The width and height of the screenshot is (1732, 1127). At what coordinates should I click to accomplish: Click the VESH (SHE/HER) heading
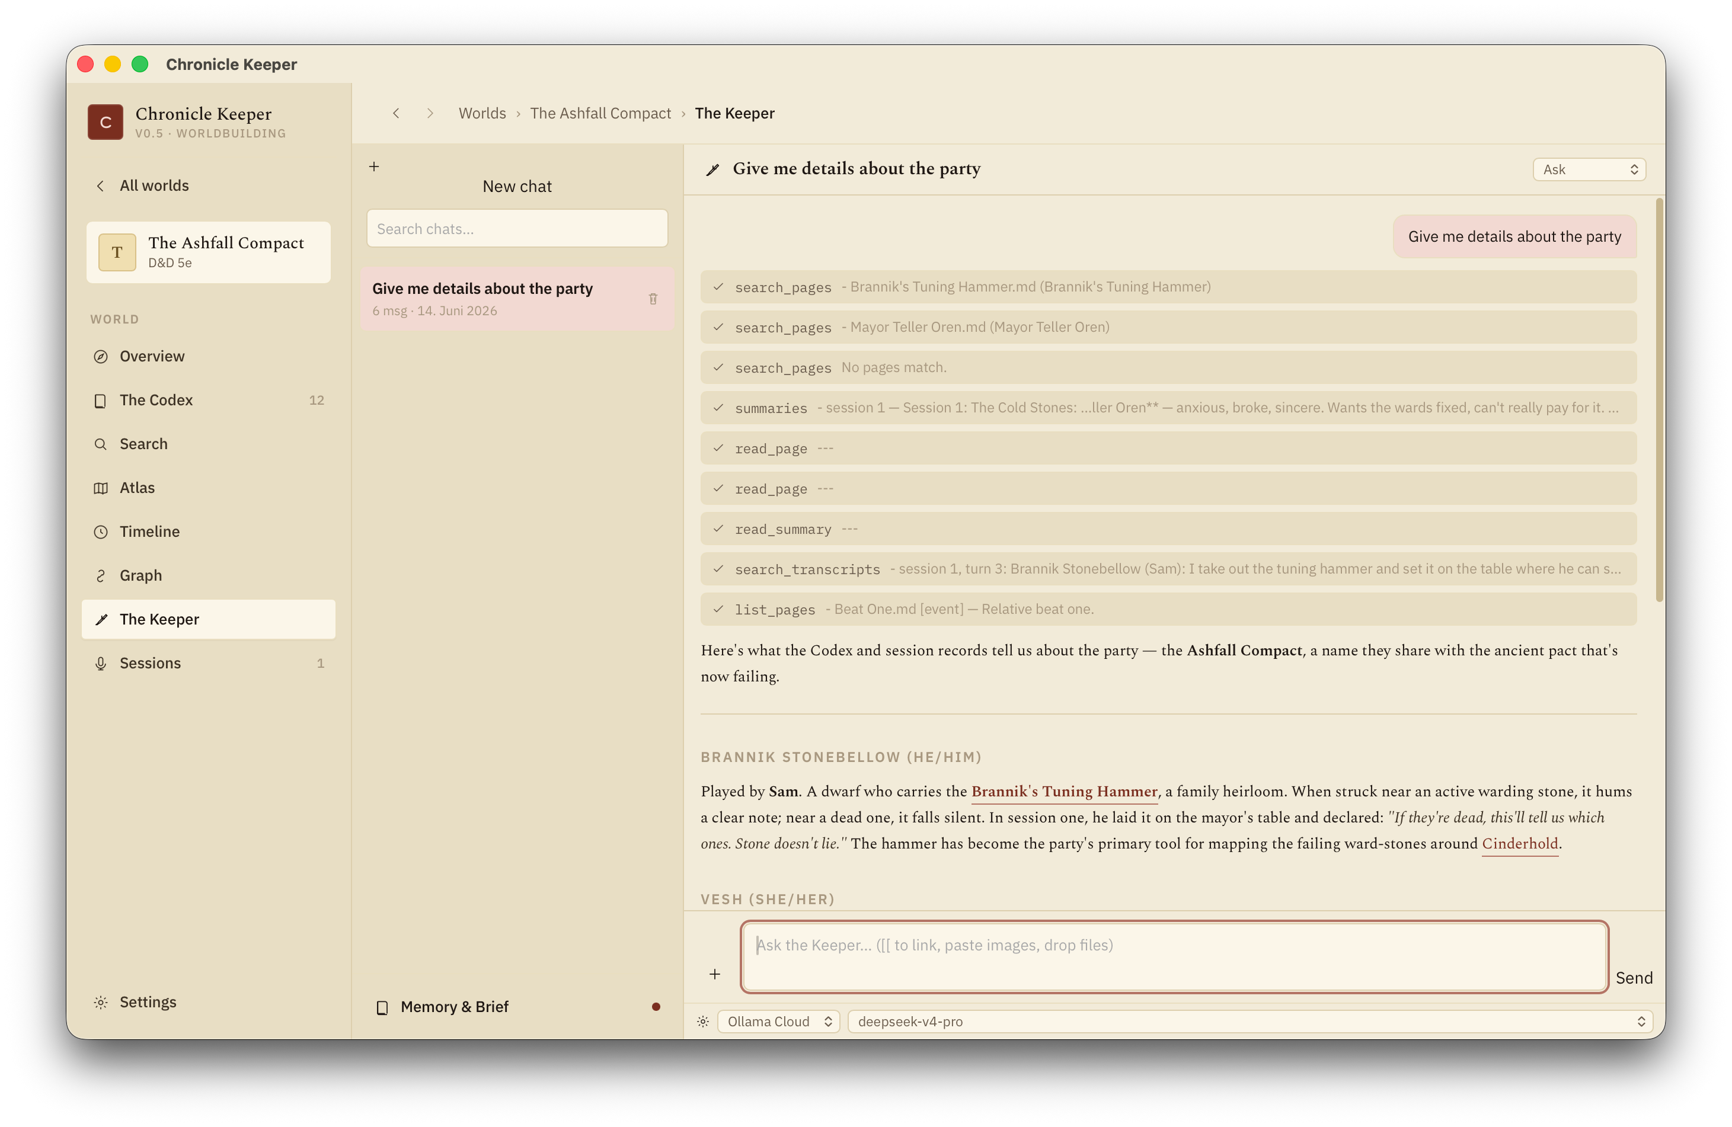[x=767, y=899]
